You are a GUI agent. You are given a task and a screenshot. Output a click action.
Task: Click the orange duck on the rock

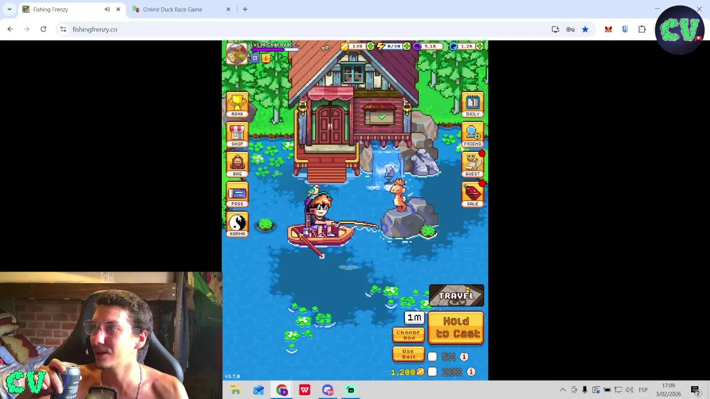[398, 194]
